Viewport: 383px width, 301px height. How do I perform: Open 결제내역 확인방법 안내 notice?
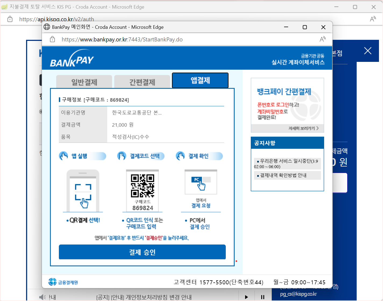point(287,175)
